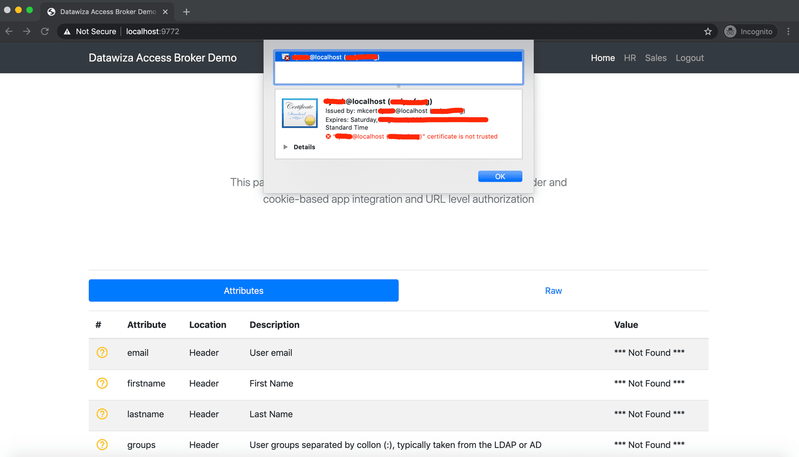This screenshot has width=799, height=457.
Task: Open the HR nav link
Action: click(630, 58)
